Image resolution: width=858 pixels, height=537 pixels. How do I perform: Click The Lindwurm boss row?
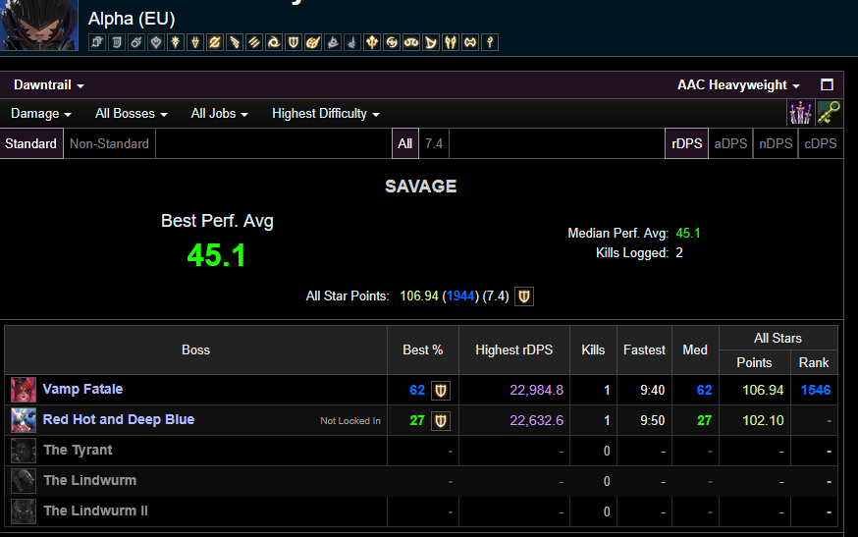(x=421, y=481)
